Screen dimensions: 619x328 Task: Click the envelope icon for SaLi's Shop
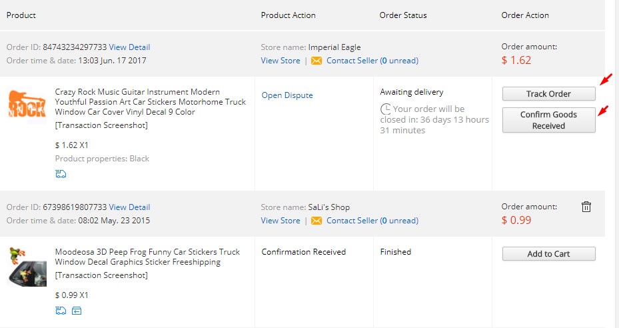(316, 221)
